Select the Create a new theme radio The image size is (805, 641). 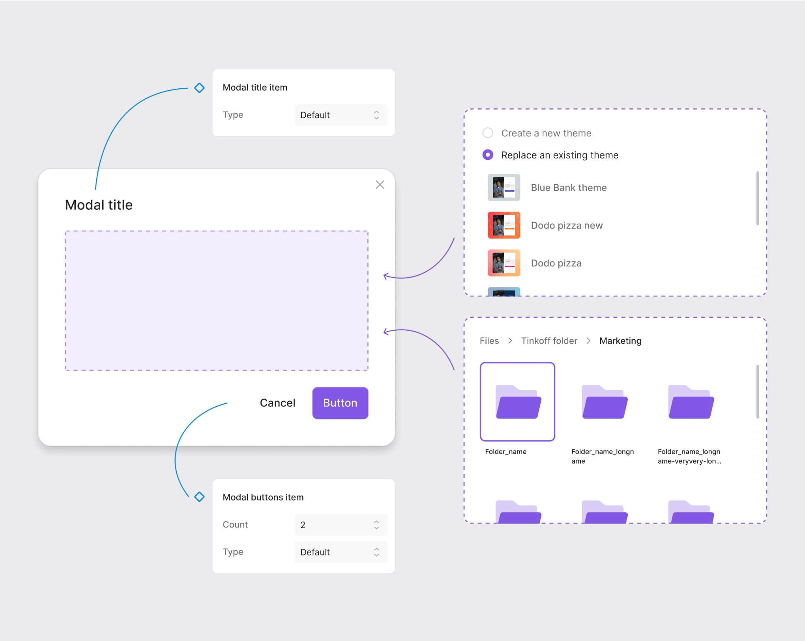(x=488, y=133)
